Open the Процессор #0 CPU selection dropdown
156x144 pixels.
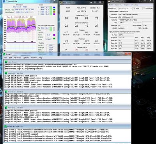pos(125,9)
